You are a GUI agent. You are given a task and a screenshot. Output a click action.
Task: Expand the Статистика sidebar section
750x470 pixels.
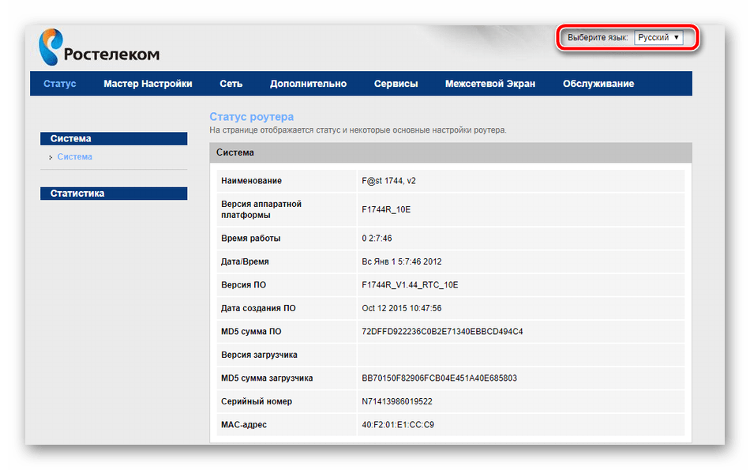point(114,194)
